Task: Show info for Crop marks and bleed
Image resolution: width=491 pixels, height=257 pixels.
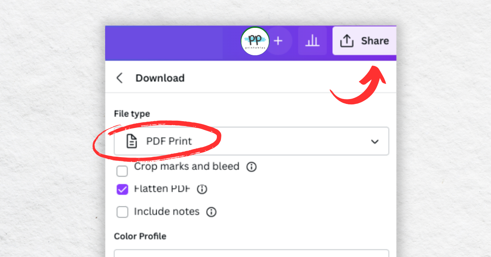Action: (x=252, y=167)
